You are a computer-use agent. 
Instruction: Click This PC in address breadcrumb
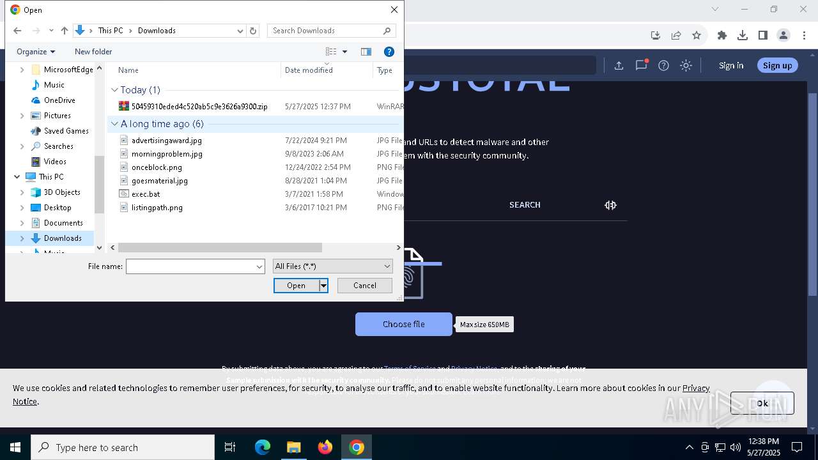[x=111, y=31]
